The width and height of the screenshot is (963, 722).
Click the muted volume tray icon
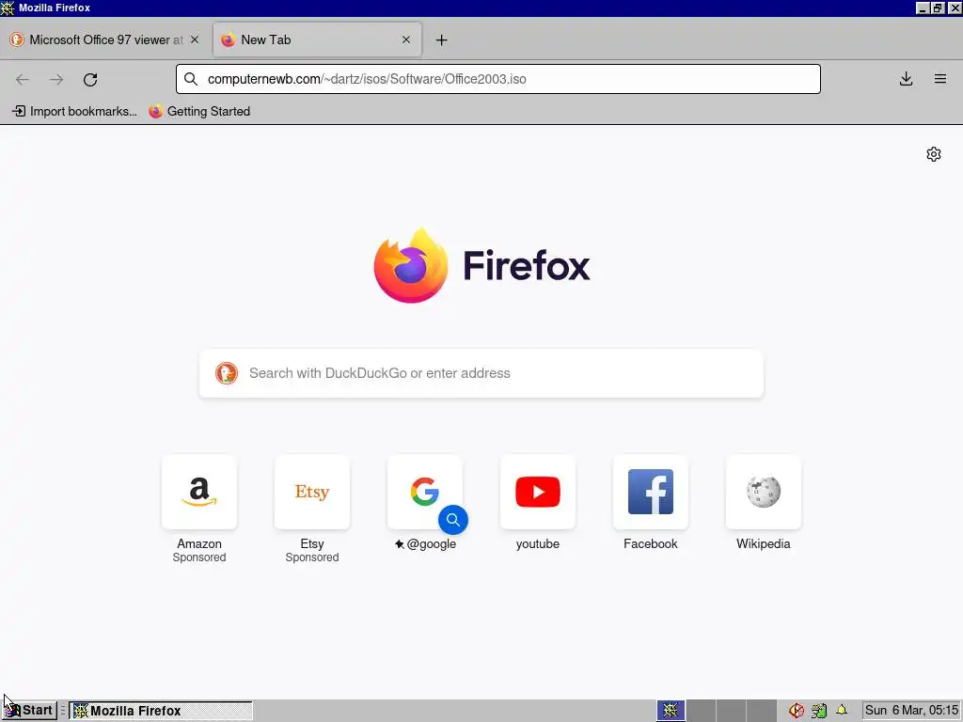click(x=796, y=711)
